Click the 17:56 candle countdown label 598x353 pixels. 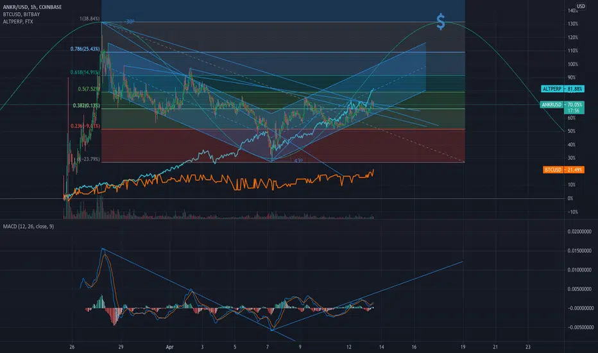point(574,110)
